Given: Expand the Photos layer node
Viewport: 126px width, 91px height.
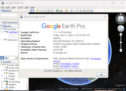Looking at the screenshot, I should pyautogui.click(x=2, y=76).
